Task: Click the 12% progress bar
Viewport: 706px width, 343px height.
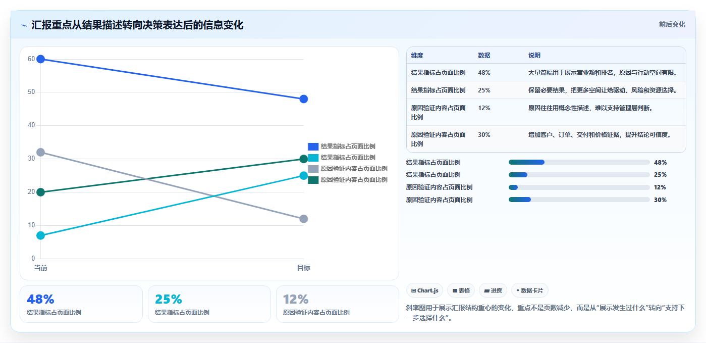Action: pos(579,187)
